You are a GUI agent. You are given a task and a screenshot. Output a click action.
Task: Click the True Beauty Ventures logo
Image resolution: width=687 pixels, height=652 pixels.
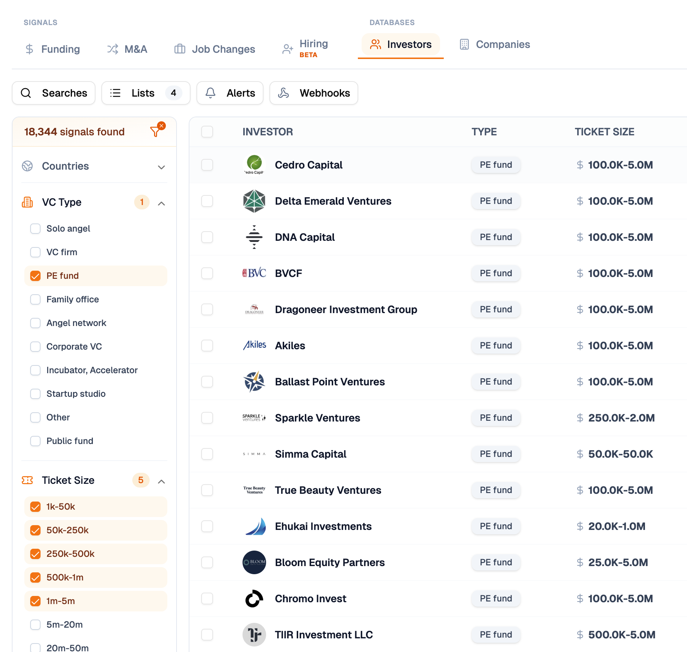[x=254, y=490]
